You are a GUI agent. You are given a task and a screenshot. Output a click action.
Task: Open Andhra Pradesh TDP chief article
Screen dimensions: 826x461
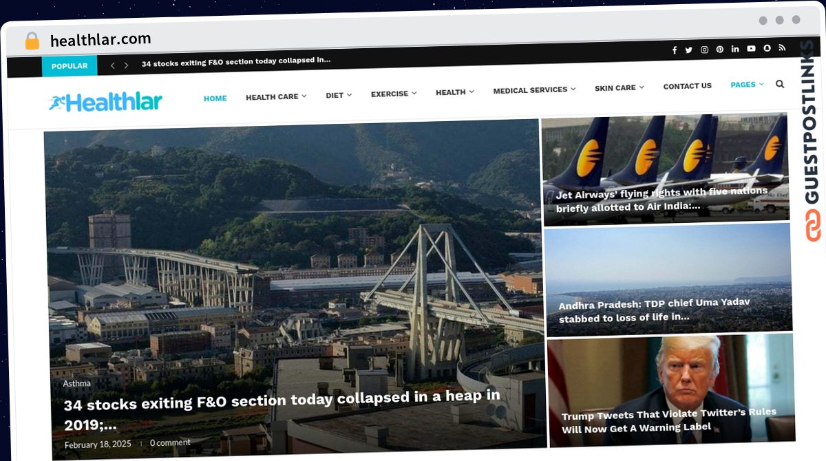coord(655,310)
